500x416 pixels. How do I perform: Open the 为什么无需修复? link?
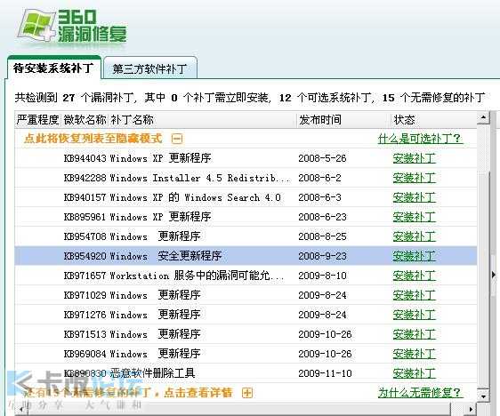point(420,392)
